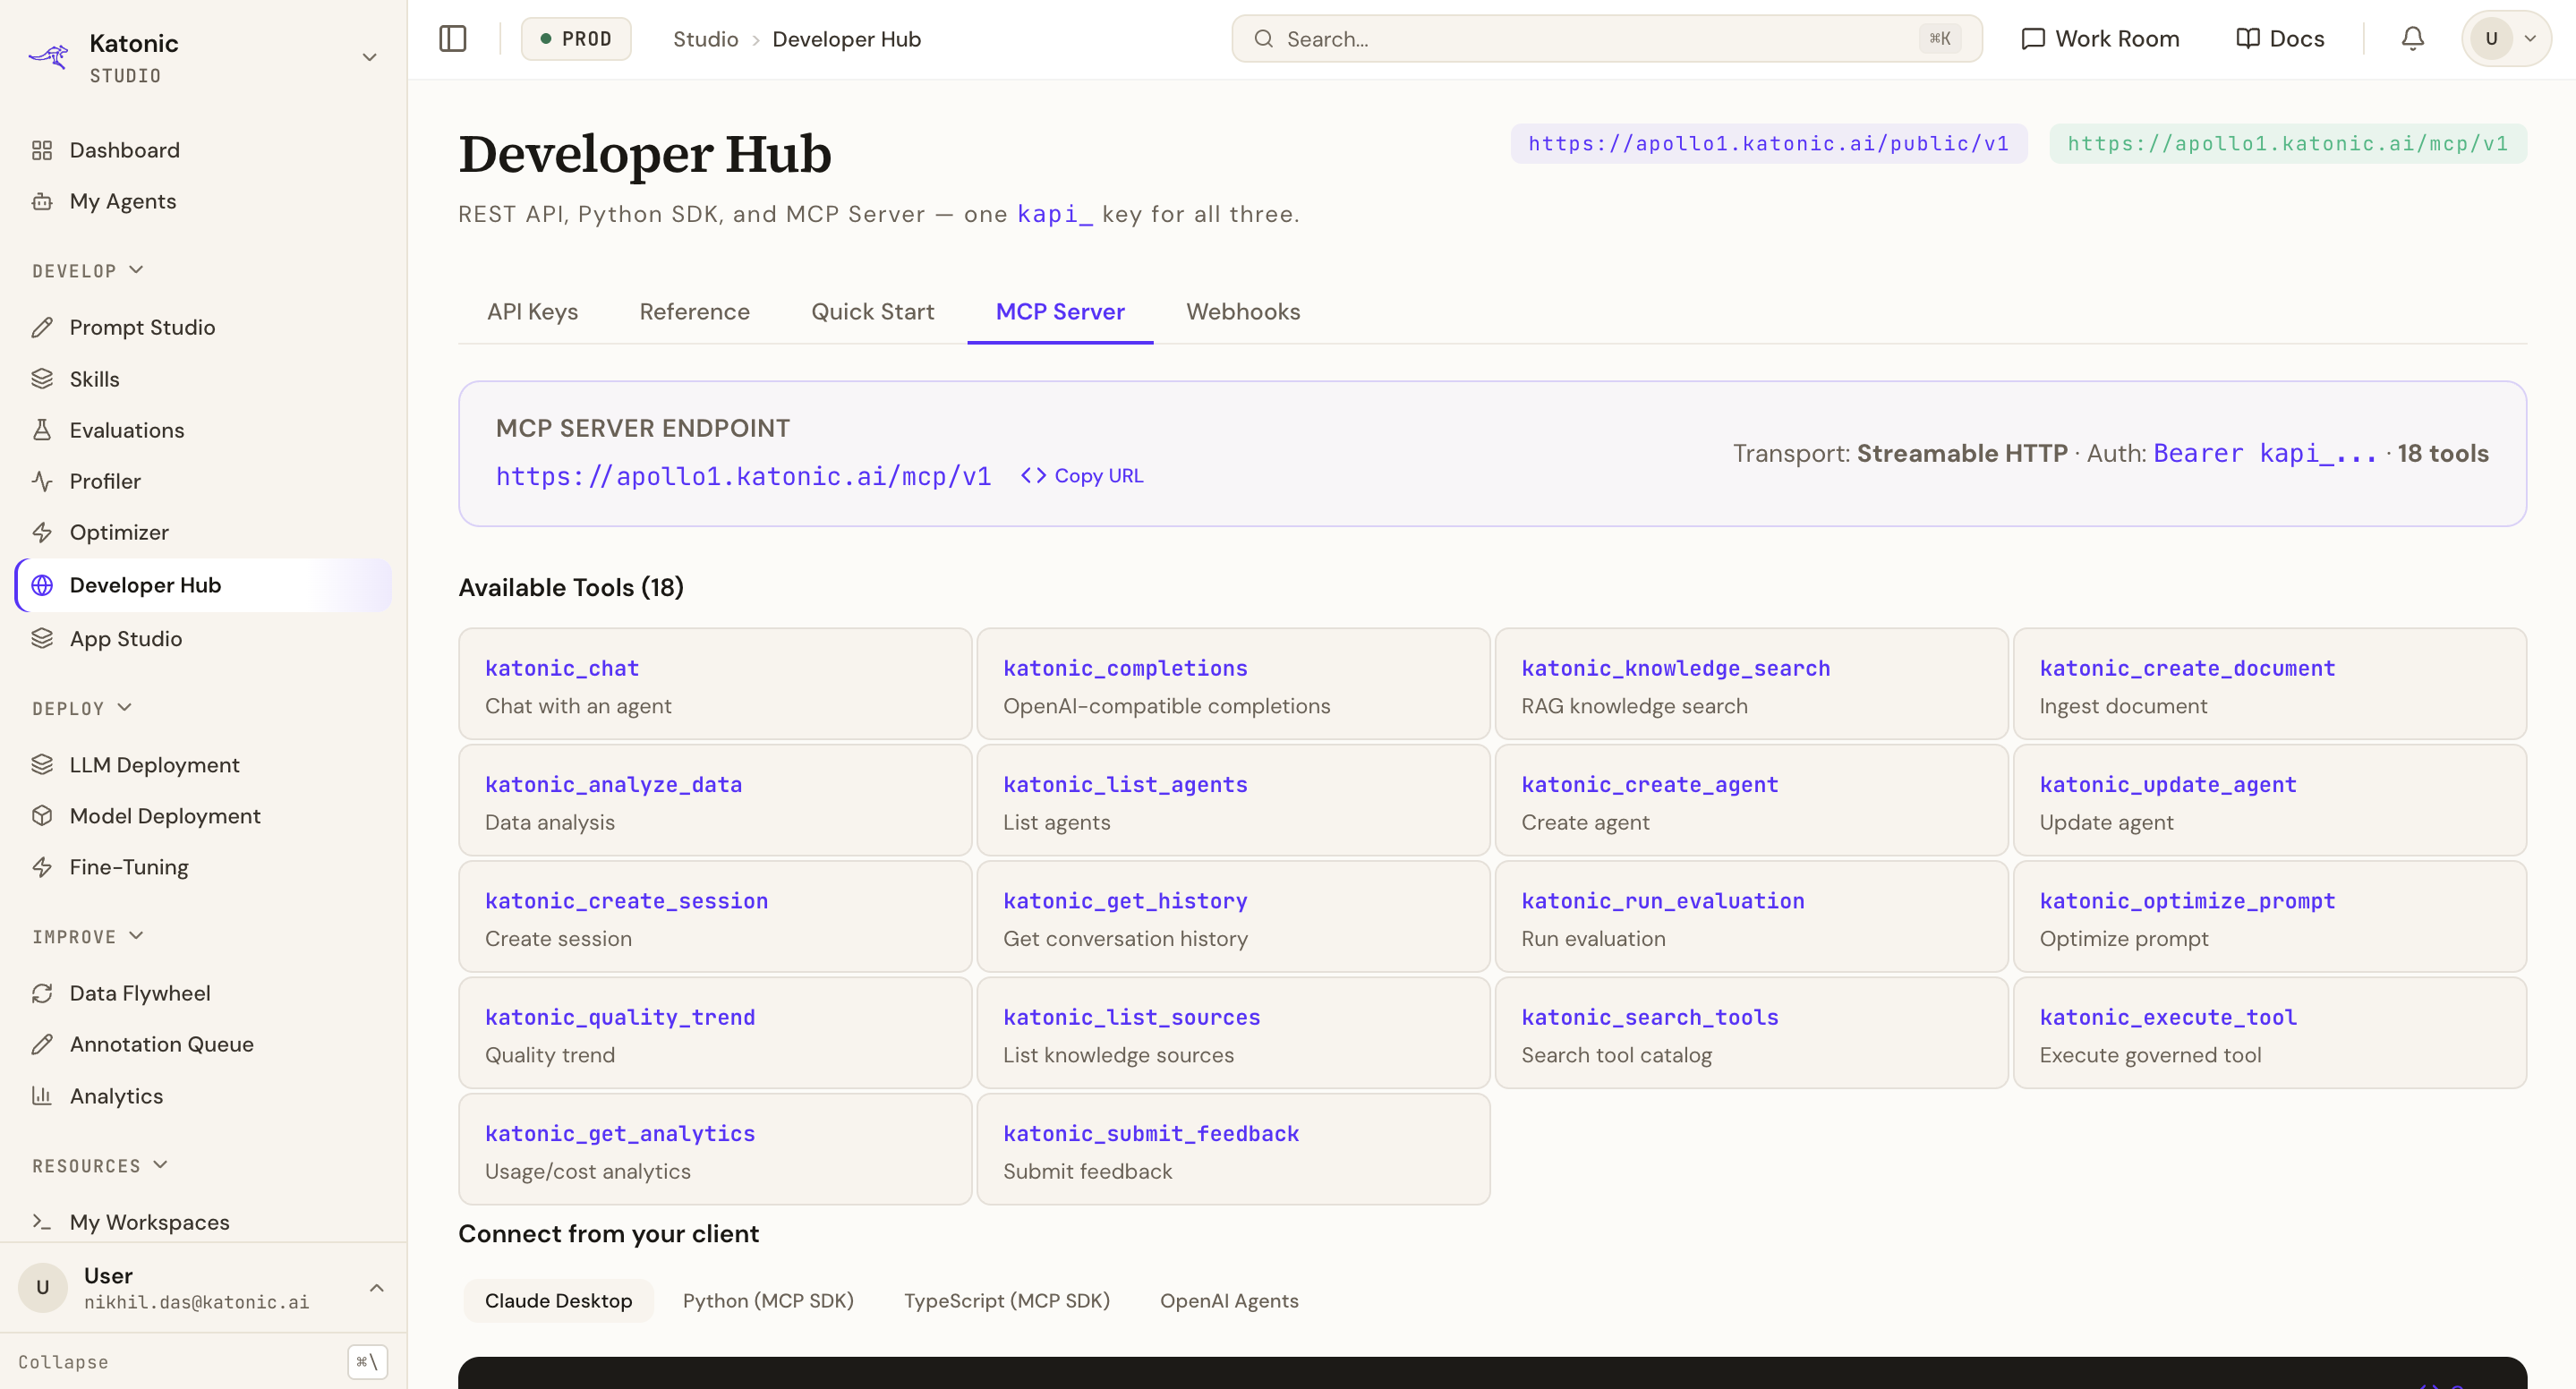Viewport: 2576px width, 1389px height.
Task: Click the Katonic kangaroo logo icon
Action: (48, 56)
